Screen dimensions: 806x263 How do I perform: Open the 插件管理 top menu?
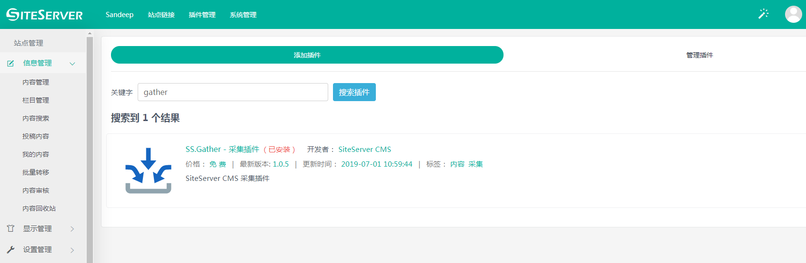(202, 15)
